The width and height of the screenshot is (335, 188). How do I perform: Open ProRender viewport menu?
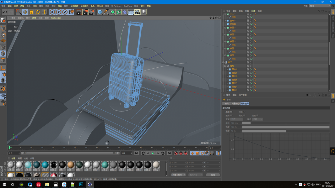(56, 18)
